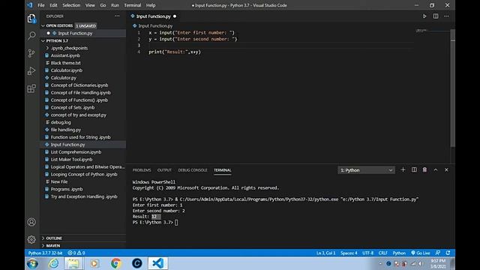Open the Search view icon
The height and width of the screenshot is (270, 480).
click(31, 36)
